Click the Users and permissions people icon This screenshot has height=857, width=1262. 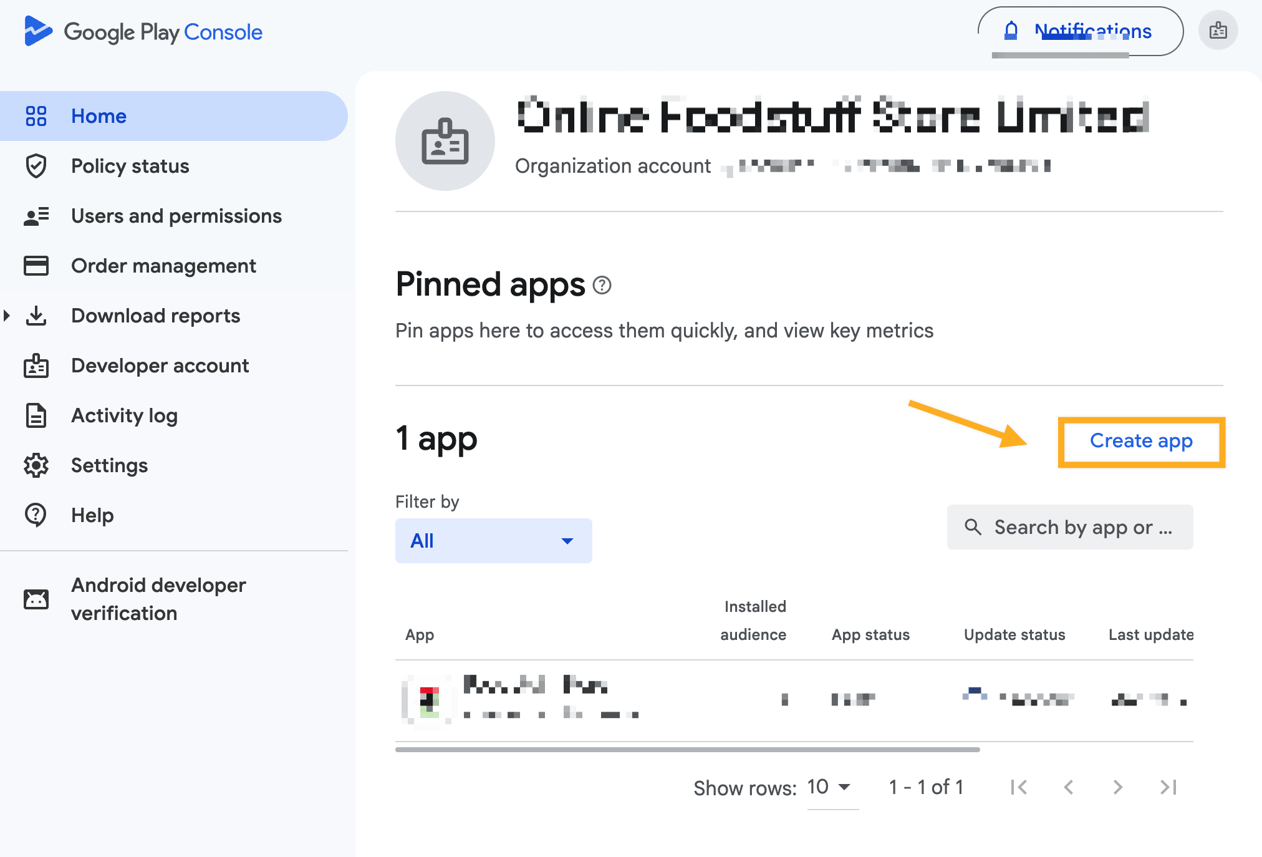pos(36,216)
